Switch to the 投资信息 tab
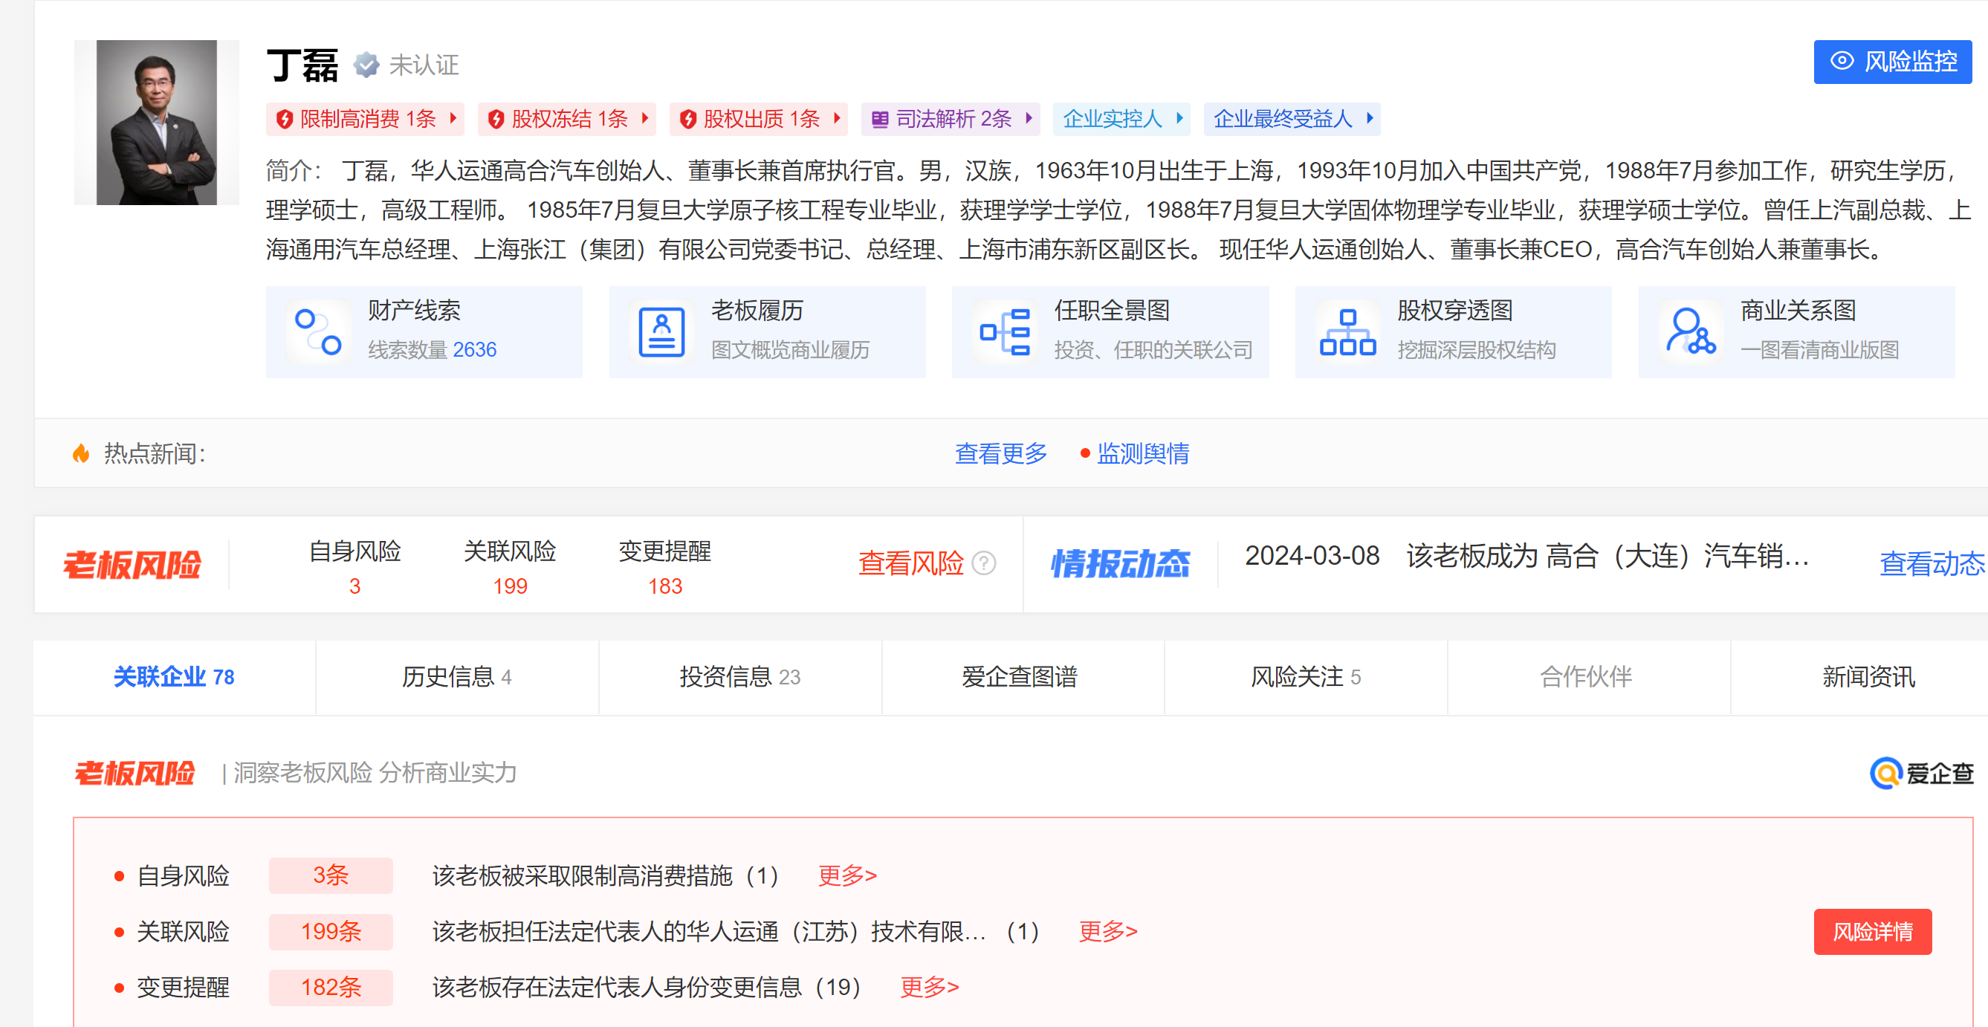This screenshot has height=1027, width=1988. [x=739, y=677]
